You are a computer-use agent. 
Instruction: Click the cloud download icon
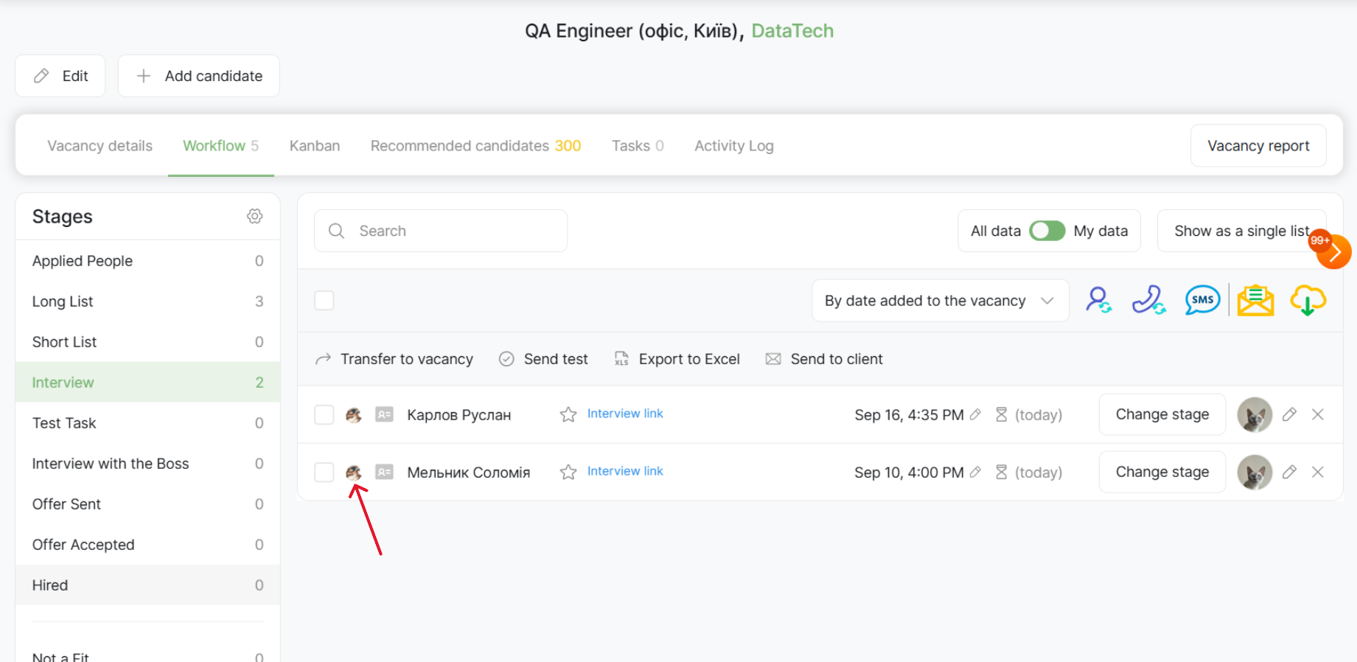click(1308, 300)
